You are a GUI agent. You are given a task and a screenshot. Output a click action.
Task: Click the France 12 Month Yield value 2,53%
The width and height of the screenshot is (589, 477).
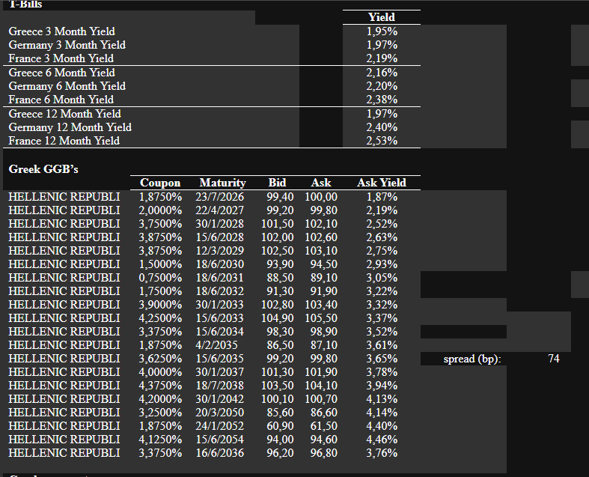click(382, 141)
